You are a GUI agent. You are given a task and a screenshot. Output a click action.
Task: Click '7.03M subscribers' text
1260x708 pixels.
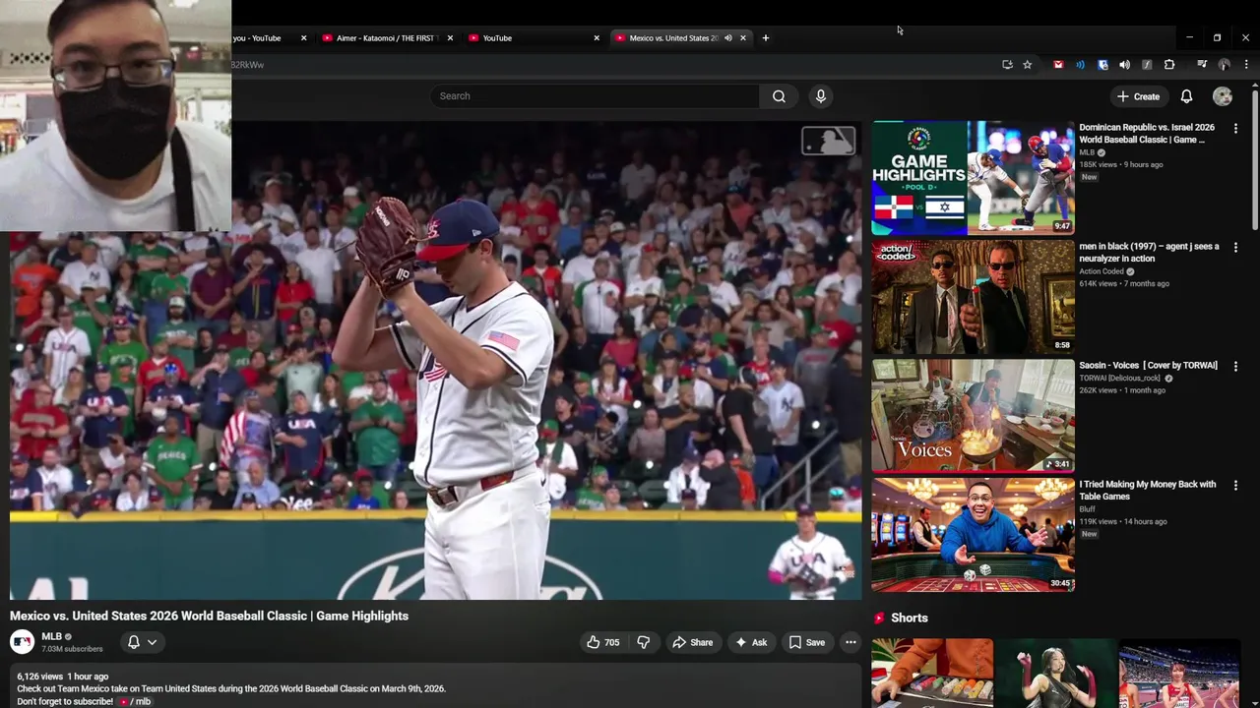coord(72,649)
